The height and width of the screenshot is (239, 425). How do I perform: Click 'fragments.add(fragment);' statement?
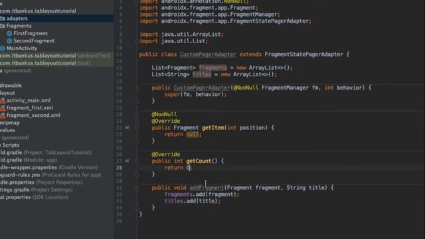pyautogui.click(x=202, y=195)
